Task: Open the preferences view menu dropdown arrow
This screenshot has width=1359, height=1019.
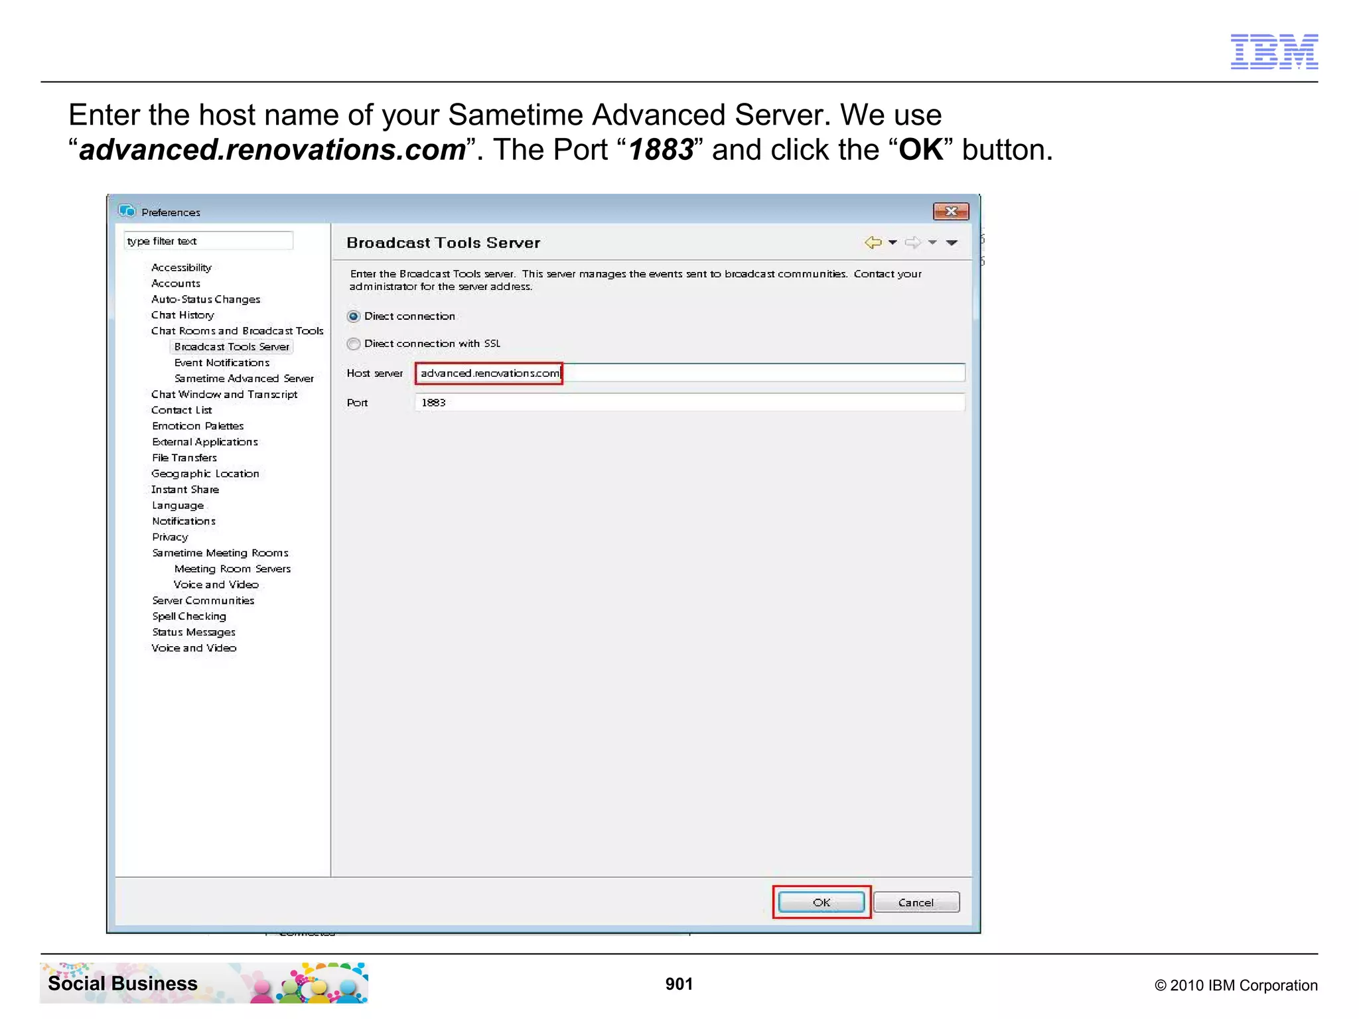Action: tap(952, 243)
